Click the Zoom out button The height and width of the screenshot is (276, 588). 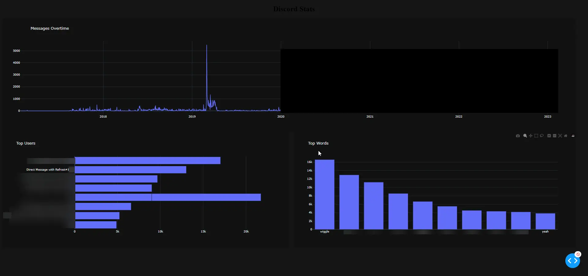[x=555, y=136]
